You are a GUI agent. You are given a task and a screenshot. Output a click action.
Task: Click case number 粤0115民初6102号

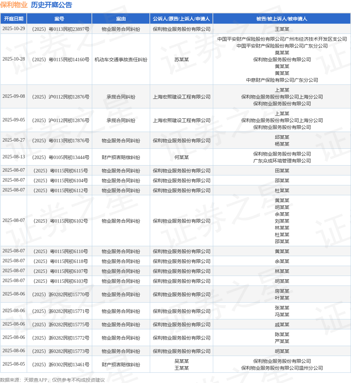pos(61,221)
